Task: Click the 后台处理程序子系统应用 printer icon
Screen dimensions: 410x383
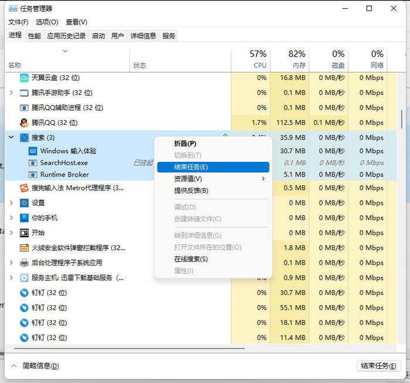Action: (x=24, y=263)
